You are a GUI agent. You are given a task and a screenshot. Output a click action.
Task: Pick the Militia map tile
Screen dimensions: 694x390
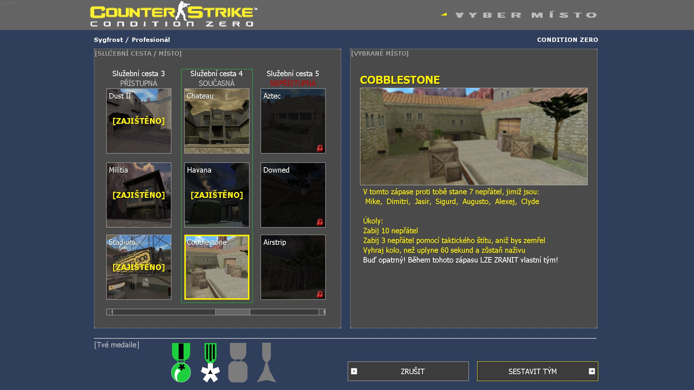point(139,195)
